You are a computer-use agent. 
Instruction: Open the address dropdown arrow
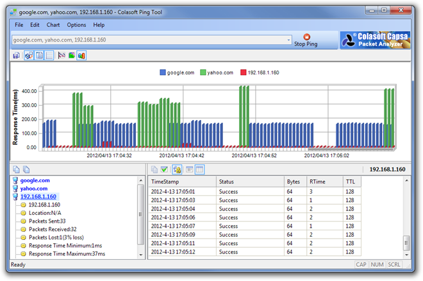tap(288, 40)
